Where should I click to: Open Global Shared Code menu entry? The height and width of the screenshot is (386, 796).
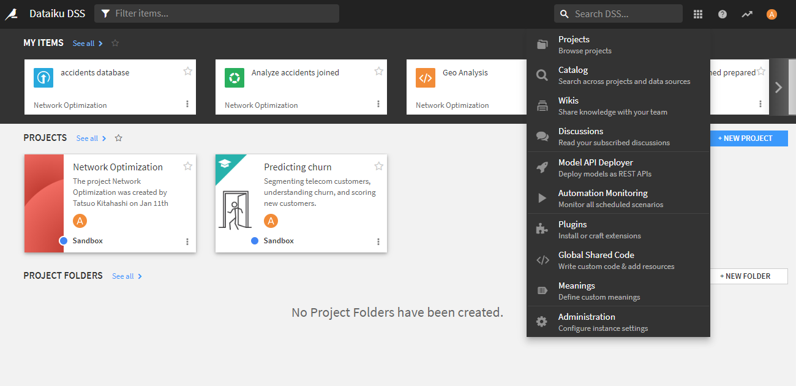click(x=618, y=260)
